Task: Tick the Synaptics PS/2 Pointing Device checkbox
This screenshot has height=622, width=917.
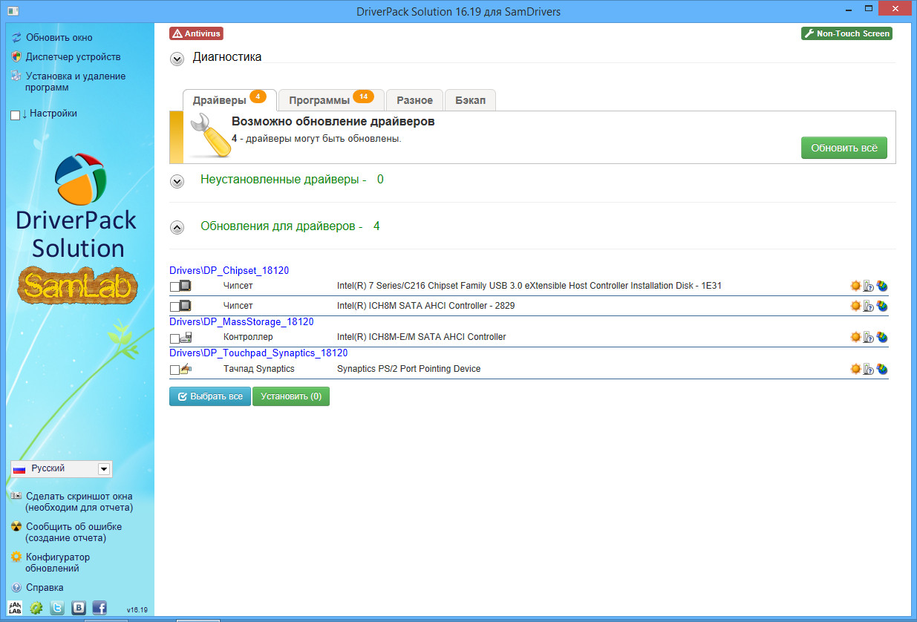Action: (x=174, y=370)
